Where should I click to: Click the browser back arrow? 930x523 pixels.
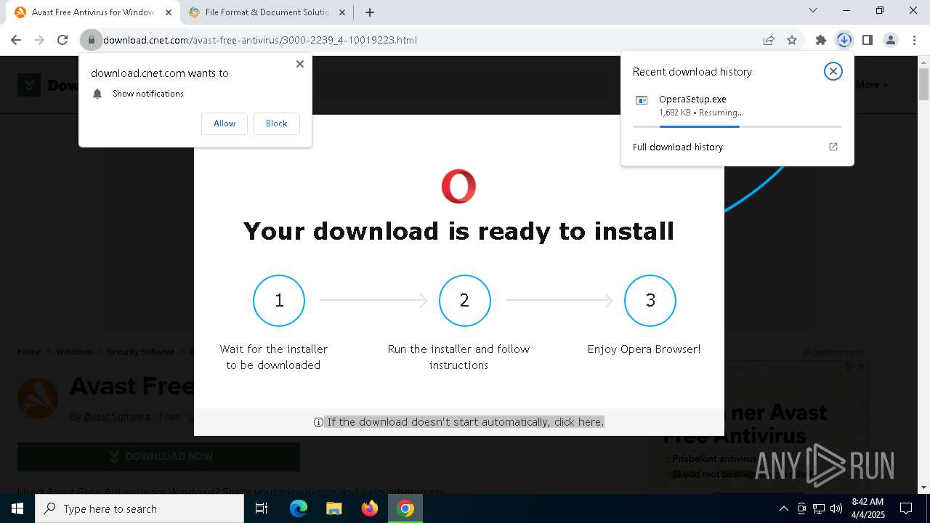pos(16,40)
